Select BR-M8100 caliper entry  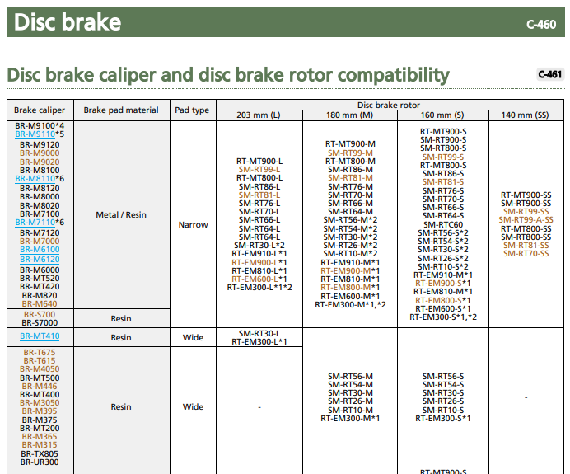click(x=40, y=170)
